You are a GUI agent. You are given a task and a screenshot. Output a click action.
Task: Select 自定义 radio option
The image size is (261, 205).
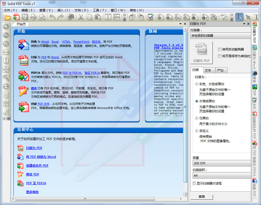click(x=197, y=131)
